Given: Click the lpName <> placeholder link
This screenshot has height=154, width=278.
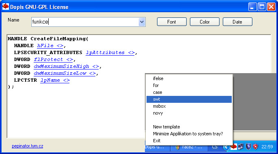Looking at the screenshot, I should click(55, 80).
